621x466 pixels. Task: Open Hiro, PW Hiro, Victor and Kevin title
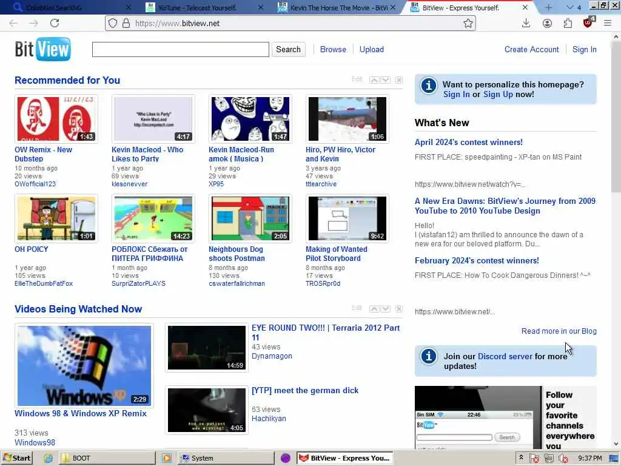[341, 154]
